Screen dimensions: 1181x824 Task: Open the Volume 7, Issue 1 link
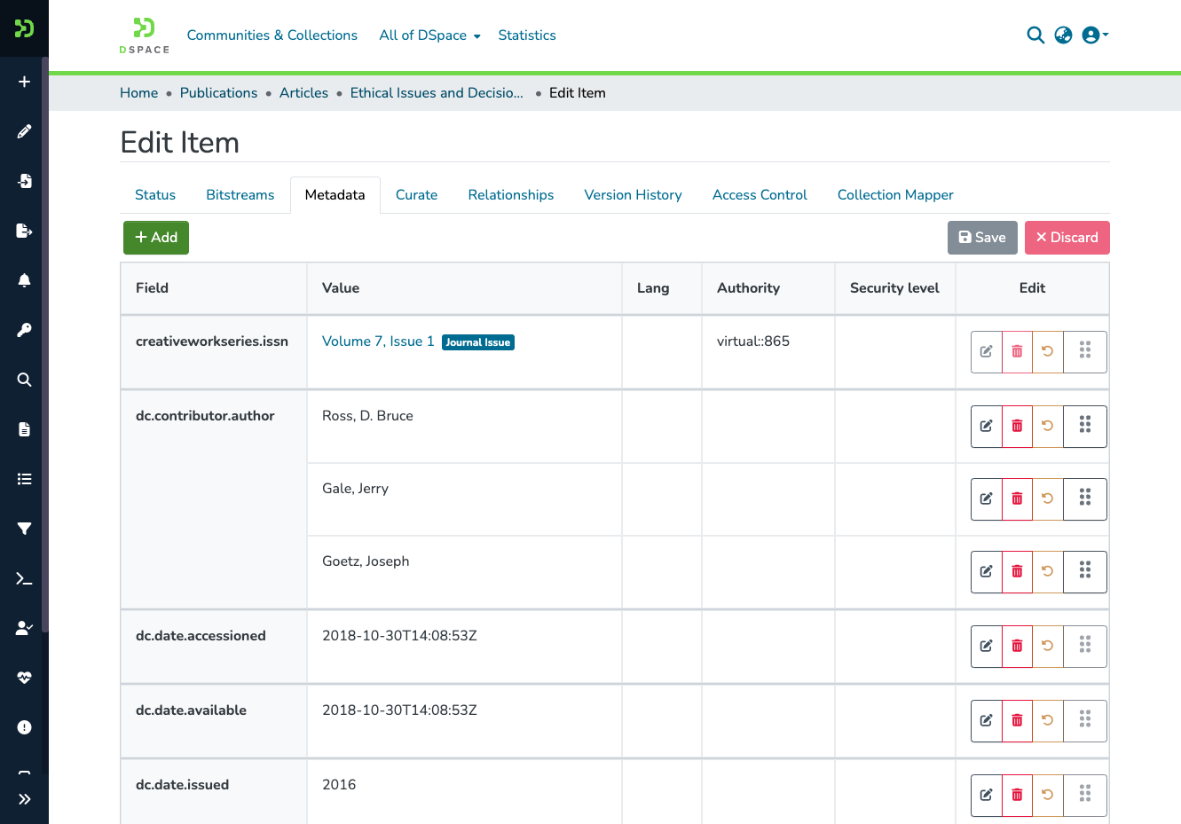coord(378,341)
